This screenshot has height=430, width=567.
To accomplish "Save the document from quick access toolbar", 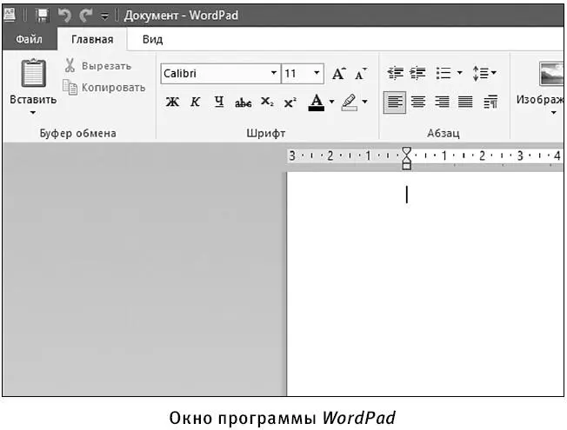I will [42, 16].
